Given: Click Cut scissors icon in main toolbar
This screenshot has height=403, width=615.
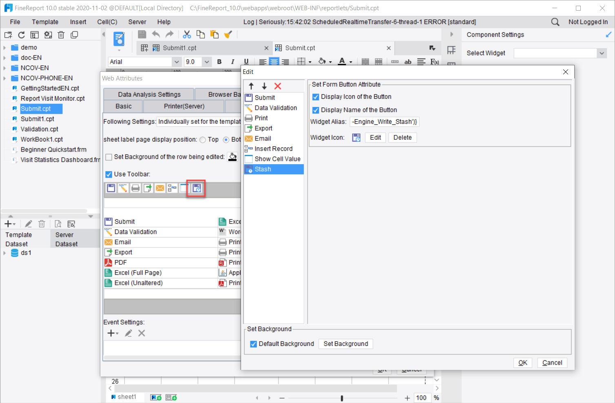Looking at the screenshot, I should (187, 34).
